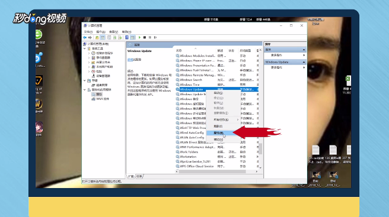Select 本地用户和组 in the tree
389x217 pixels.
tap(104, 67)
